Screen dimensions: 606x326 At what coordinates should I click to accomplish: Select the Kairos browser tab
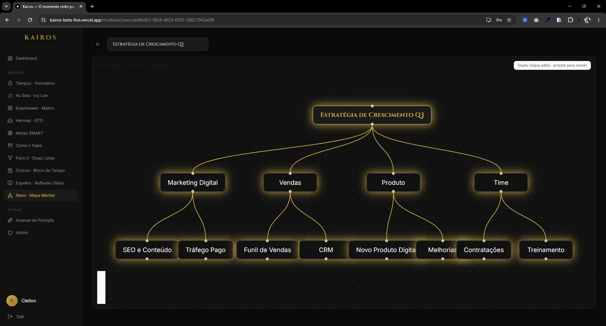pyautogui.click(x=49, y=6)
